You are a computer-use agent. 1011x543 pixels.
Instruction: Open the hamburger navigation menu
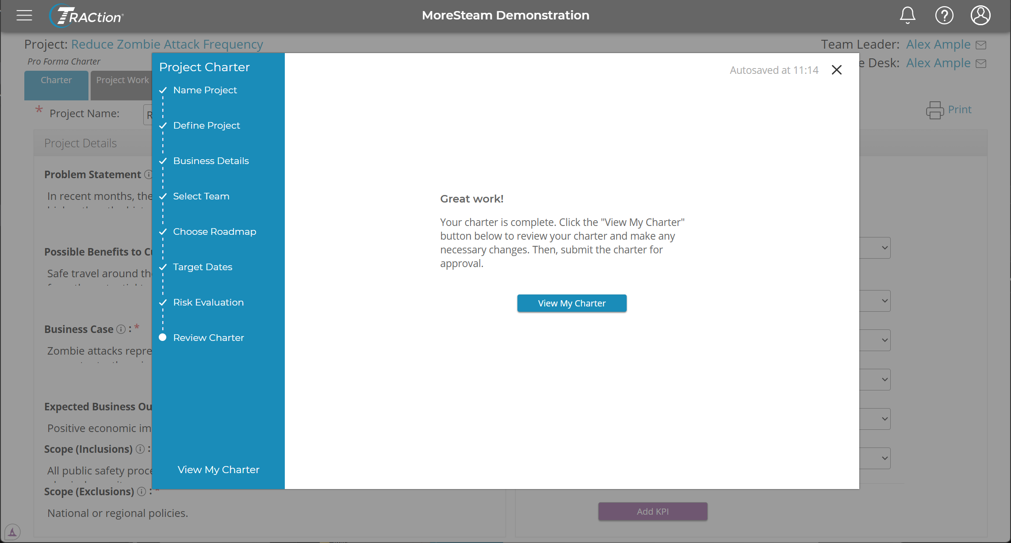click(24, 15)
